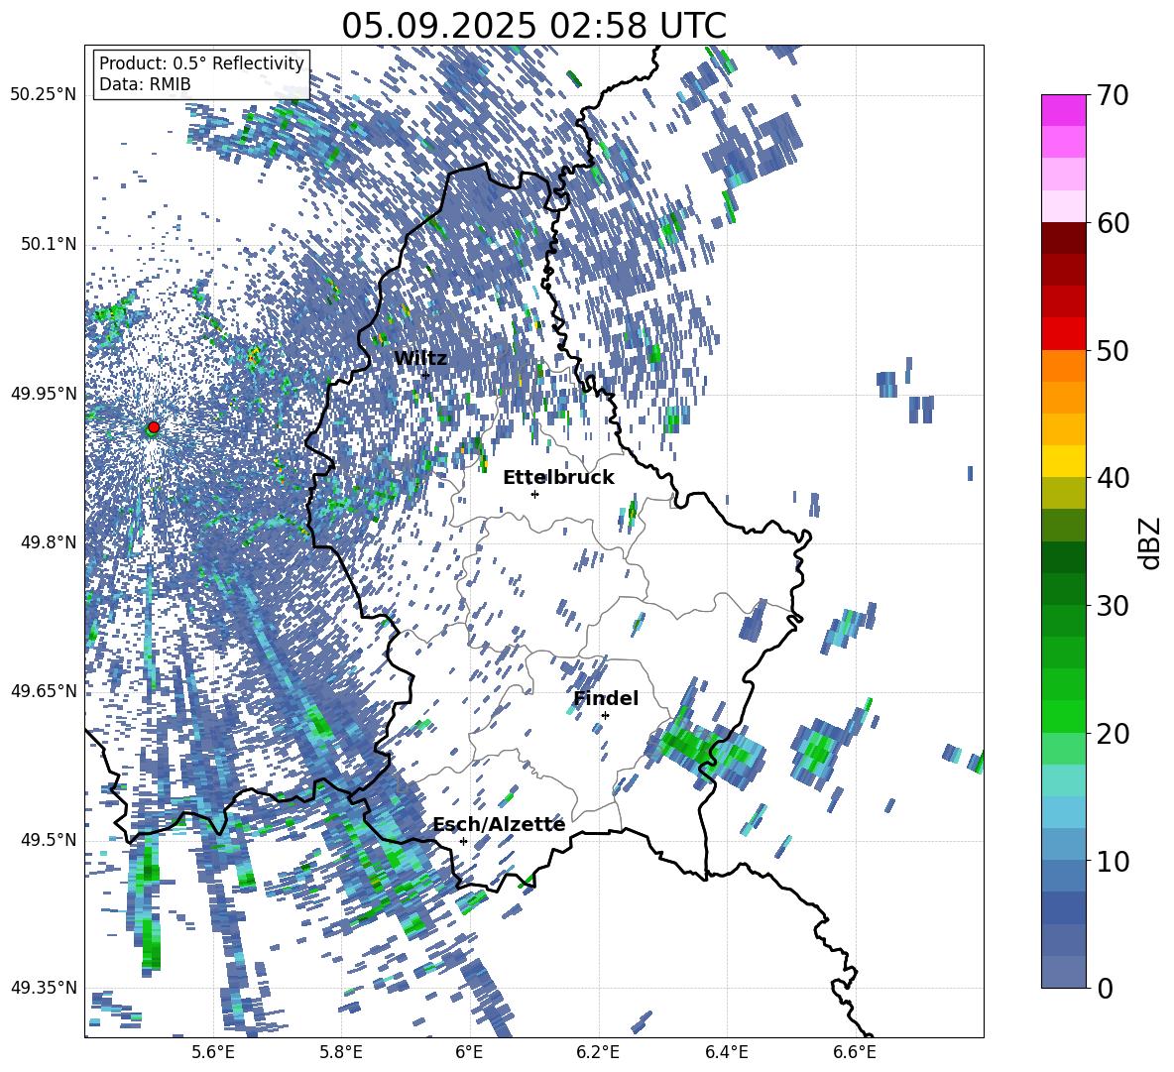This screenshot has height=1072, width=1174.
Task: Click the Wiltz city label
Action: tap(420, 358)
